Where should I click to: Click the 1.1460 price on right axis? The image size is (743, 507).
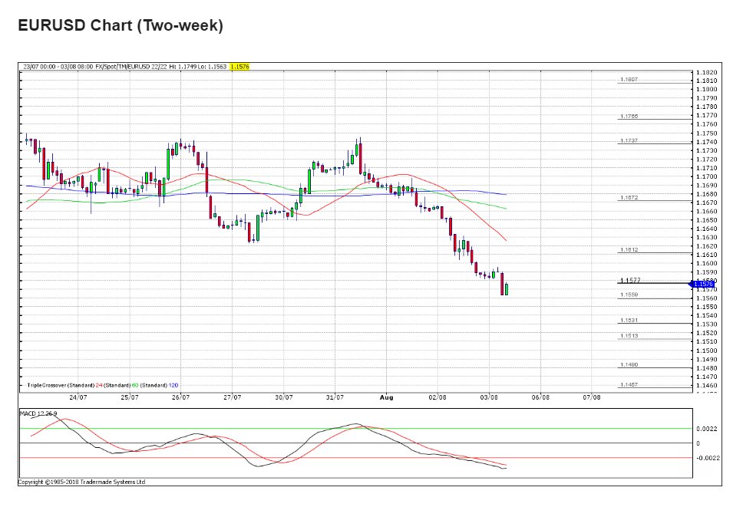point(706,385)
